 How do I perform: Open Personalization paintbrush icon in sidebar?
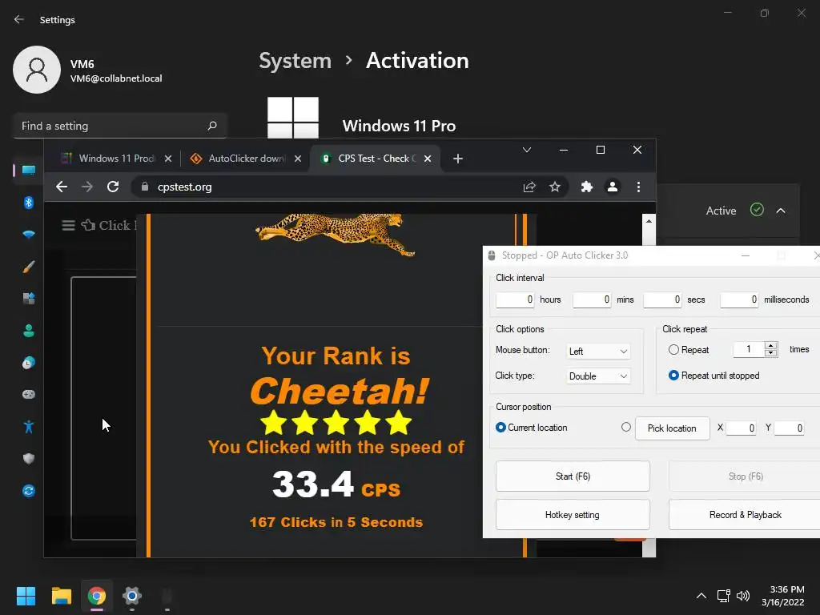pyautogui.click(x=28, y=267)
